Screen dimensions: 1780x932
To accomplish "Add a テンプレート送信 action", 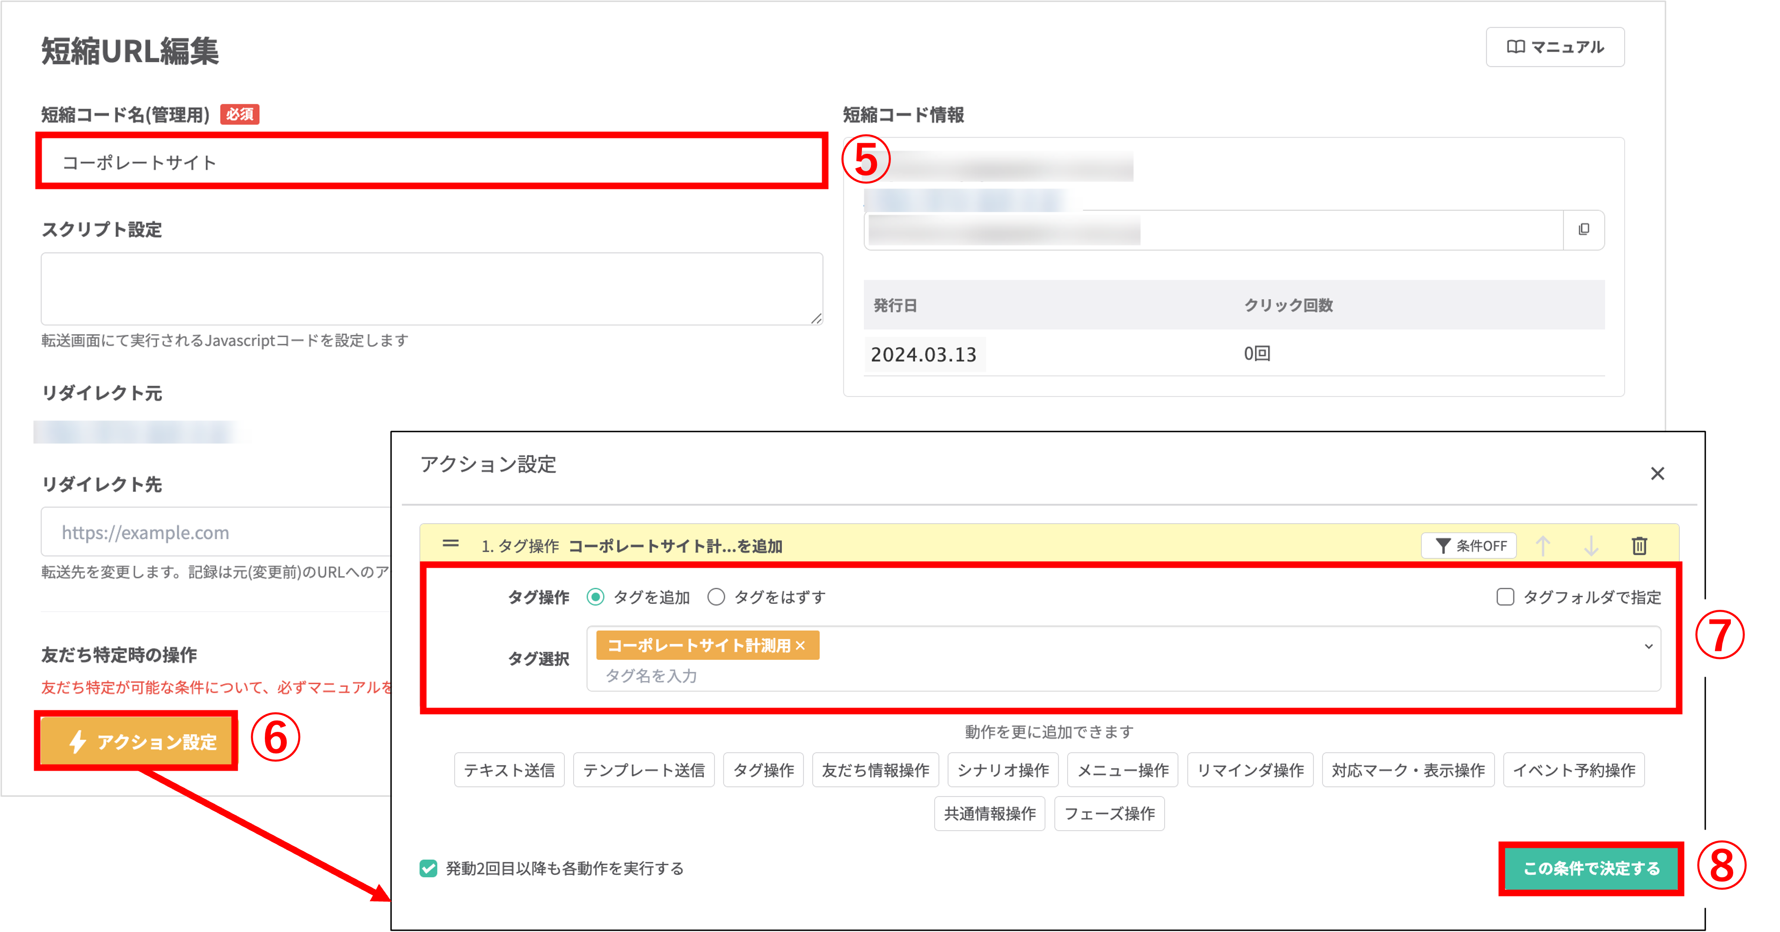I will (x=643, y=771).
